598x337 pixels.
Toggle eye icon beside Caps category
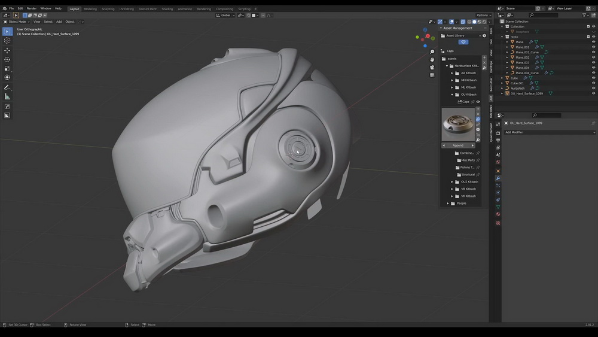click(478, 102)
